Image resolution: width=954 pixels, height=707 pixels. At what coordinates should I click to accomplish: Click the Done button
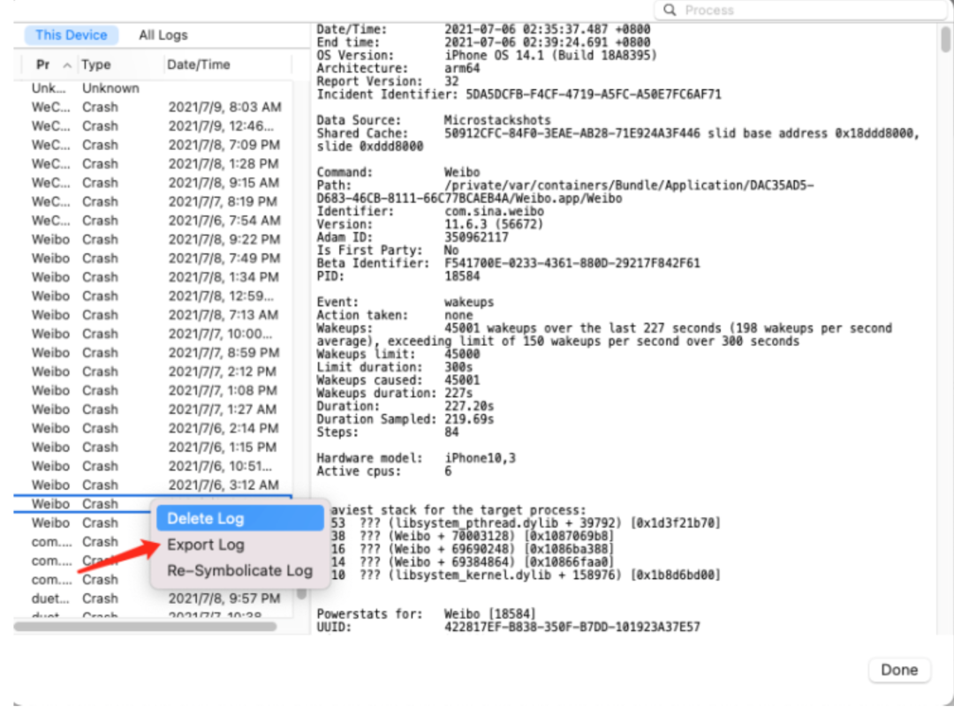tap(899, 670)
